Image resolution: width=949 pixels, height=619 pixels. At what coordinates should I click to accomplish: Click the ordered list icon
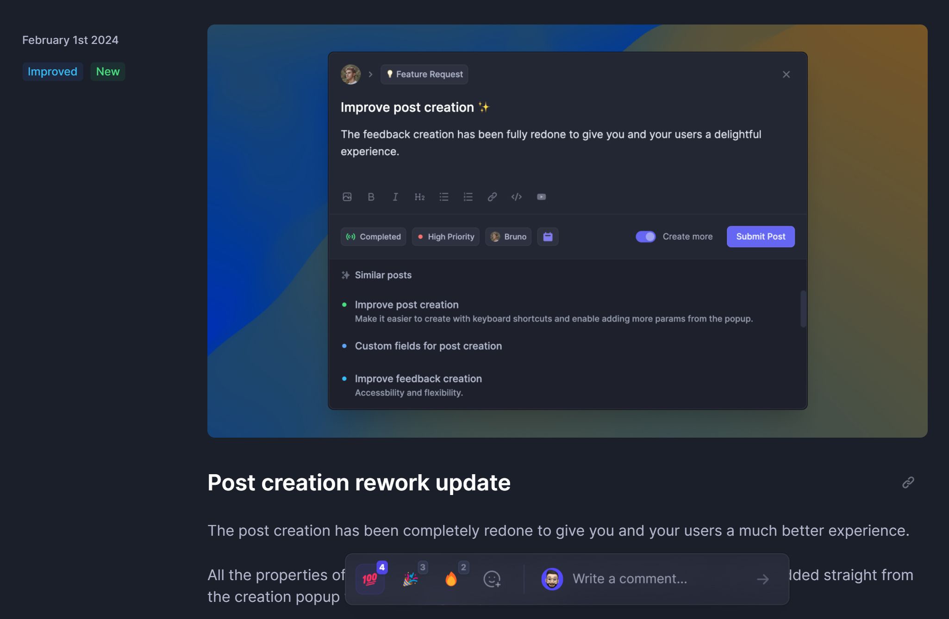(468, 197)
